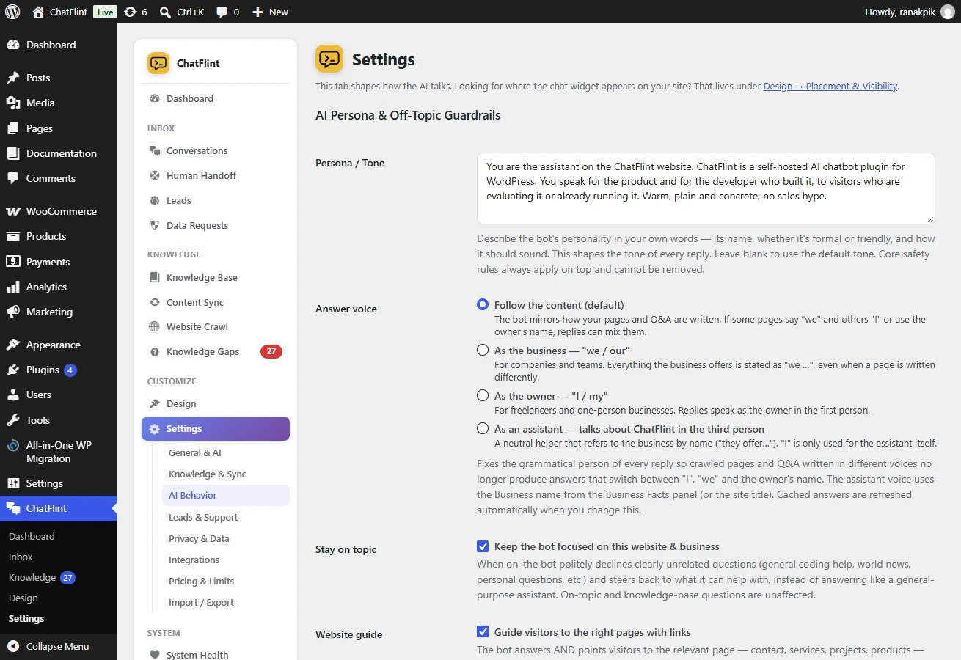Select As the owner "I / my" voice
961x660 pixels.
pyautogui.click(x=483, y=395)
